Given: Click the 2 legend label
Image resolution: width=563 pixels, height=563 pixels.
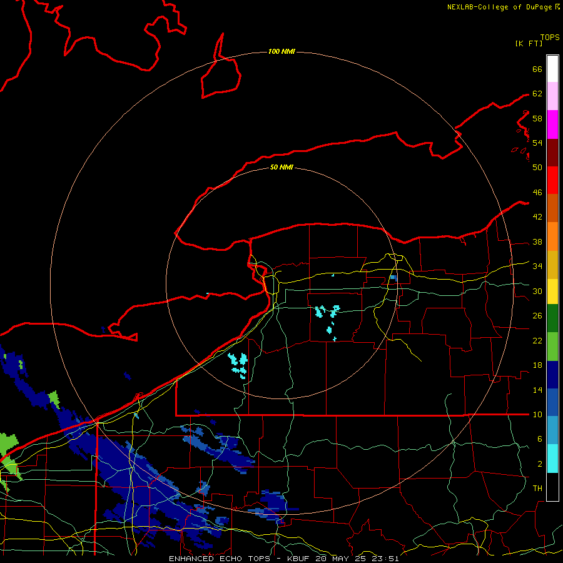Looking at the screenshot, I should [x=539, y=464].
